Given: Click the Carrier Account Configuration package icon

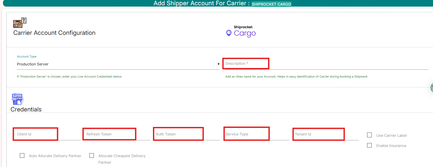Looking at the screenshot, I should tap(19, 23).
